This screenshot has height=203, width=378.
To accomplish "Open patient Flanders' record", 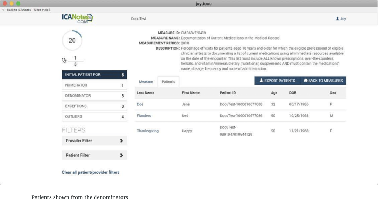I will pos(144,116).
